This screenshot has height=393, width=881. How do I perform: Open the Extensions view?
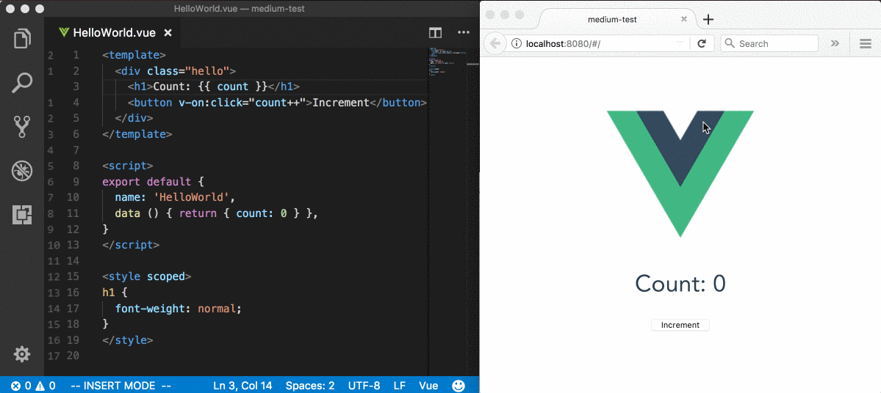22,214
